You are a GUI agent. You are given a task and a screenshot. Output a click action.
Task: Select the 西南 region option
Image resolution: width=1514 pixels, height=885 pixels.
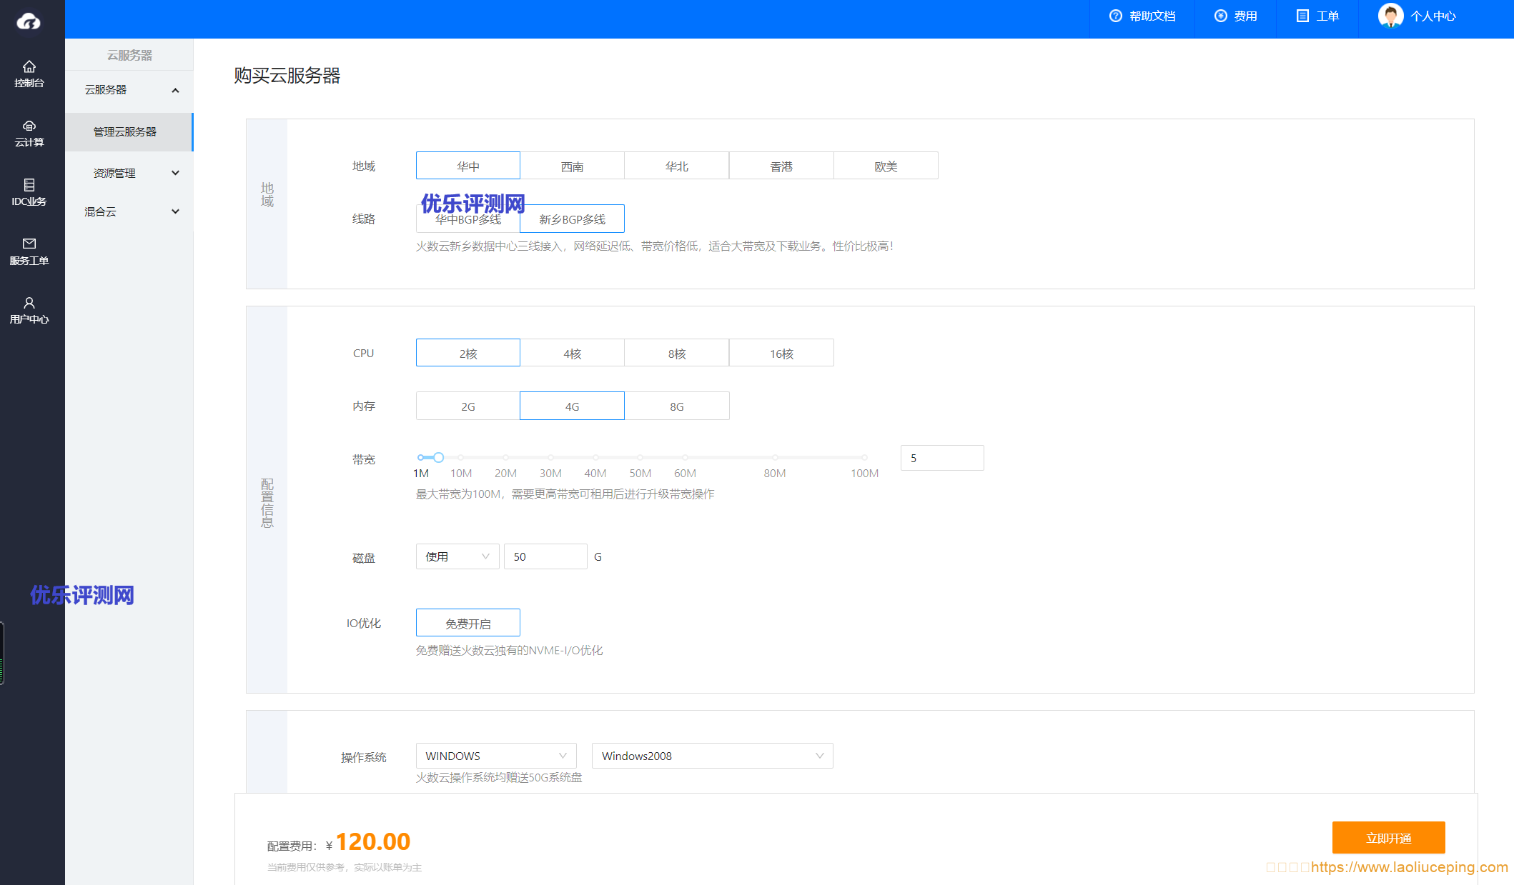coord(572,166)
